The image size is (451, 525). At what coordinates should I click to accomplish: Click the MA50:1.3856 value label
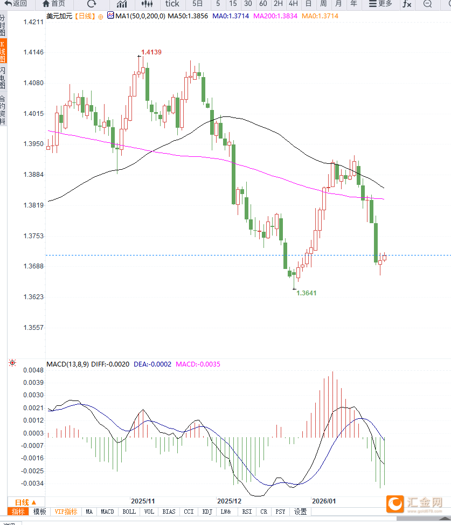tap(188, 16)
